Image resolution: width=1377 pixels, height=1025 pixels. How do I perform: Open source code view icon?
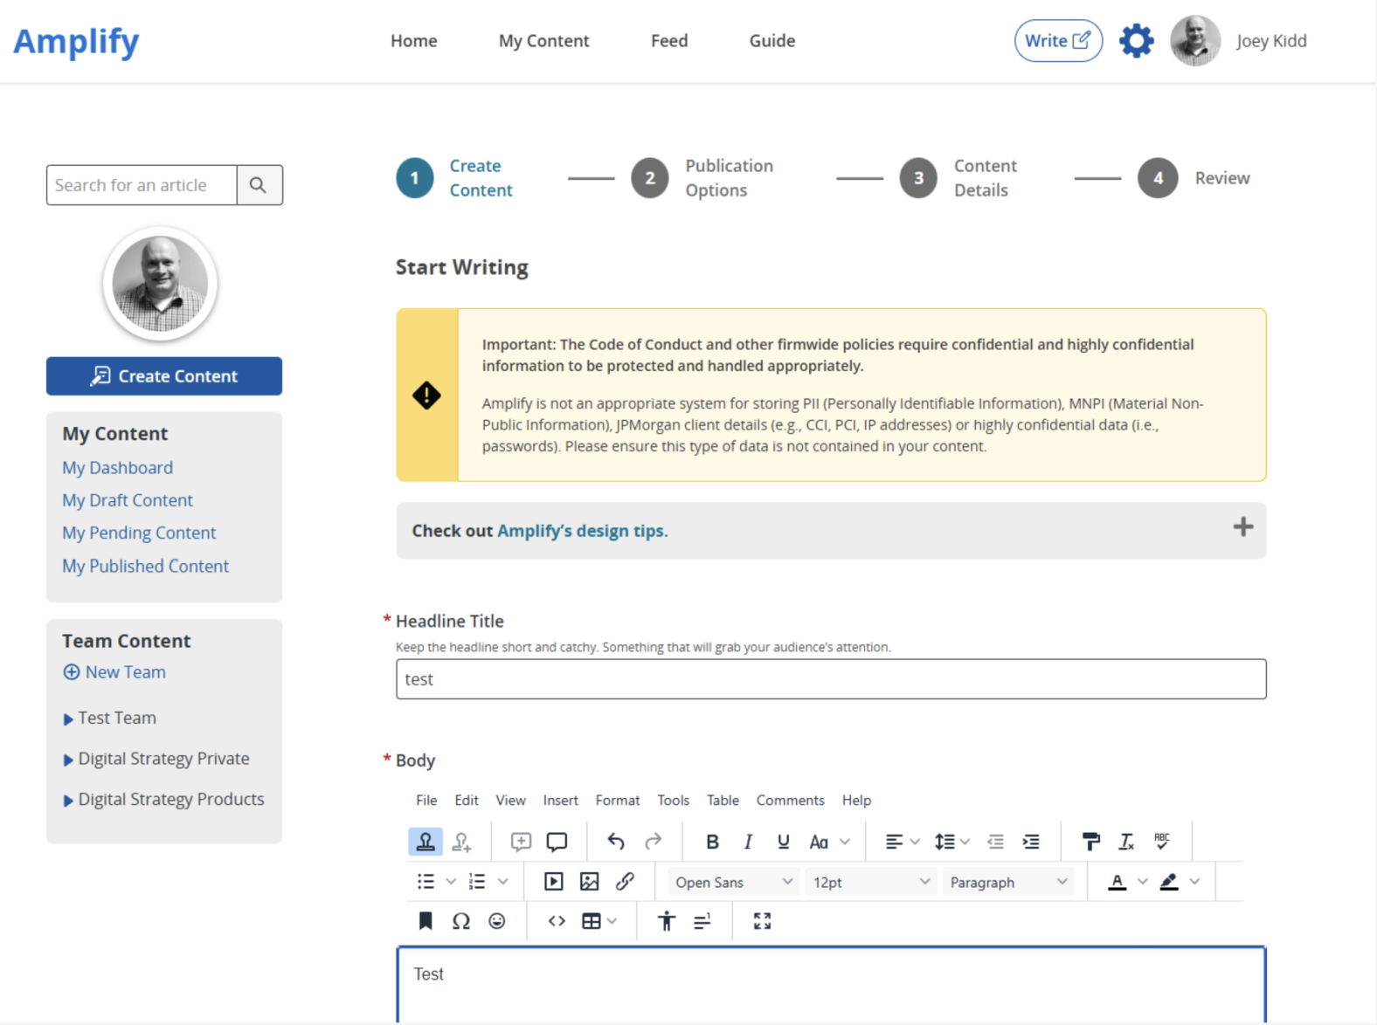pyautogui.click(x=557, y=921)
